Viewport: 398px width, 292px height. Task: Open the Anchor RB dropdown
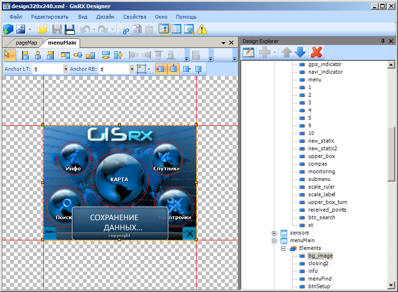pos(132,69)
